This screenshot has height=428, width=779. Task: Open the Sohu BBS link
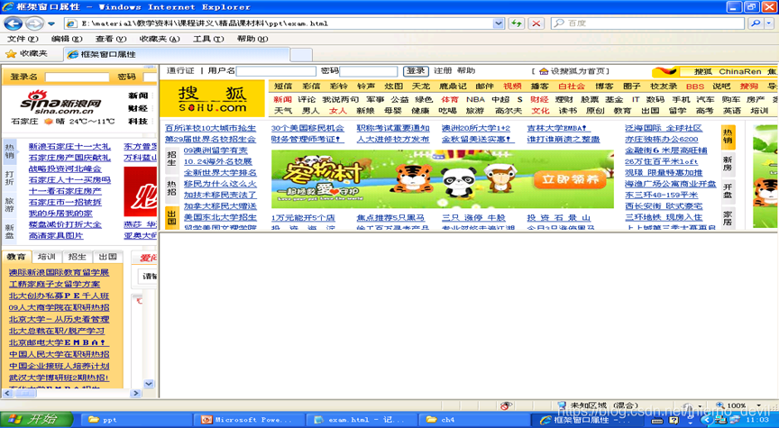(x=694, y=87)
